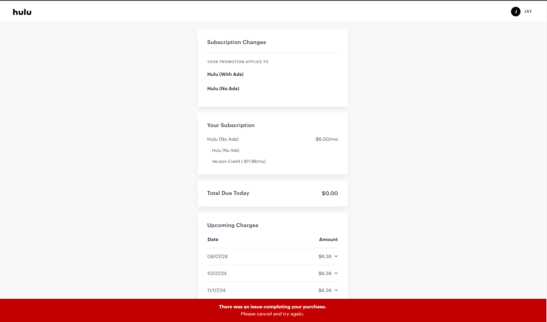Expand the 11/07/24 charge chevron
This screenshot has height=322, width=547.
(x=336, y=290)
